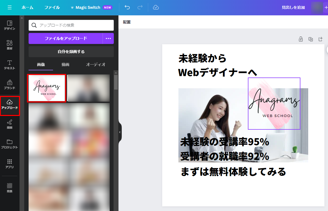Open the 素材 elements panel
328x211 pixels.
tap(10, 45)
